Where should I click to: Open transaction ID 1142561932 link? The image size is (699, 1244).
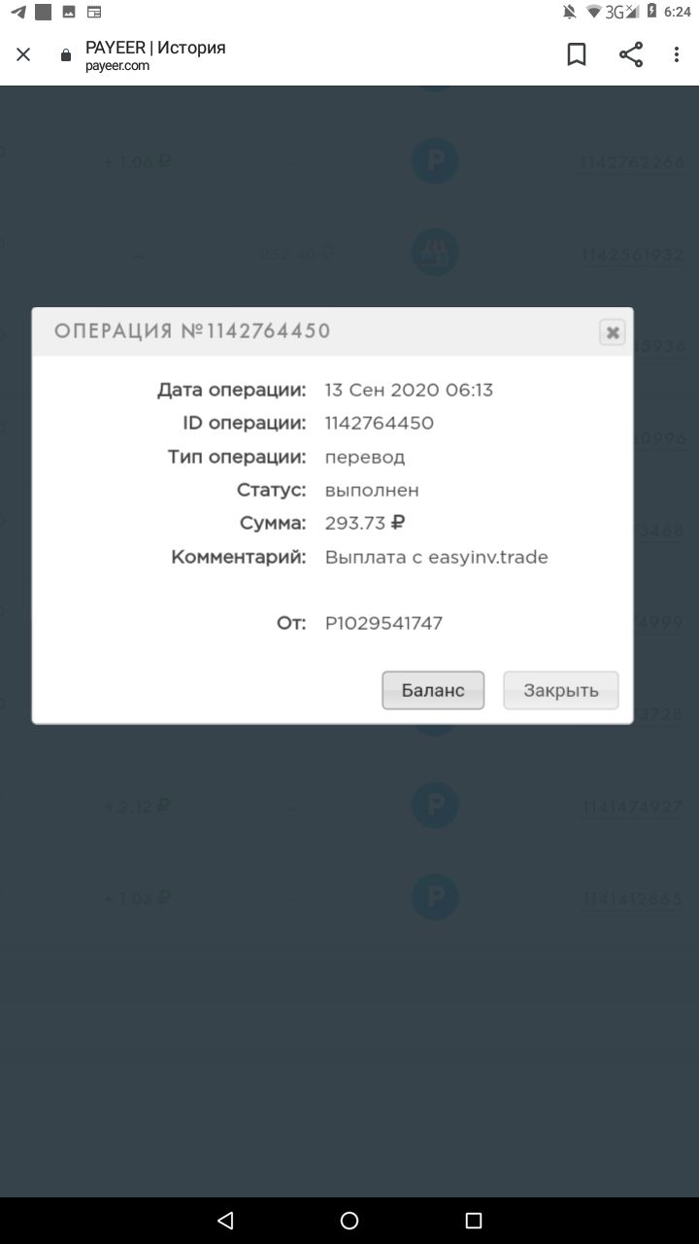(x=632, y=255)
